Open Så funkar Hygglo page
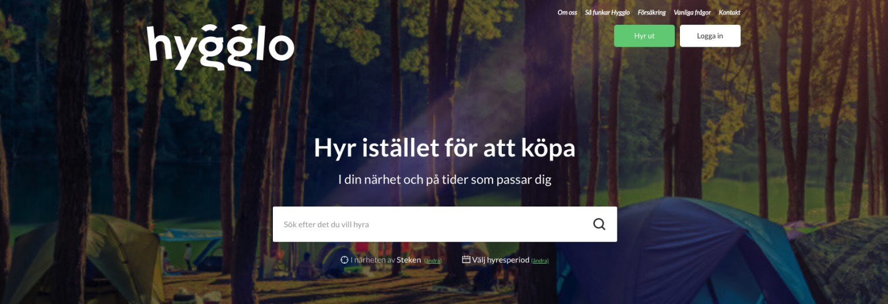 tap(607, 13)
